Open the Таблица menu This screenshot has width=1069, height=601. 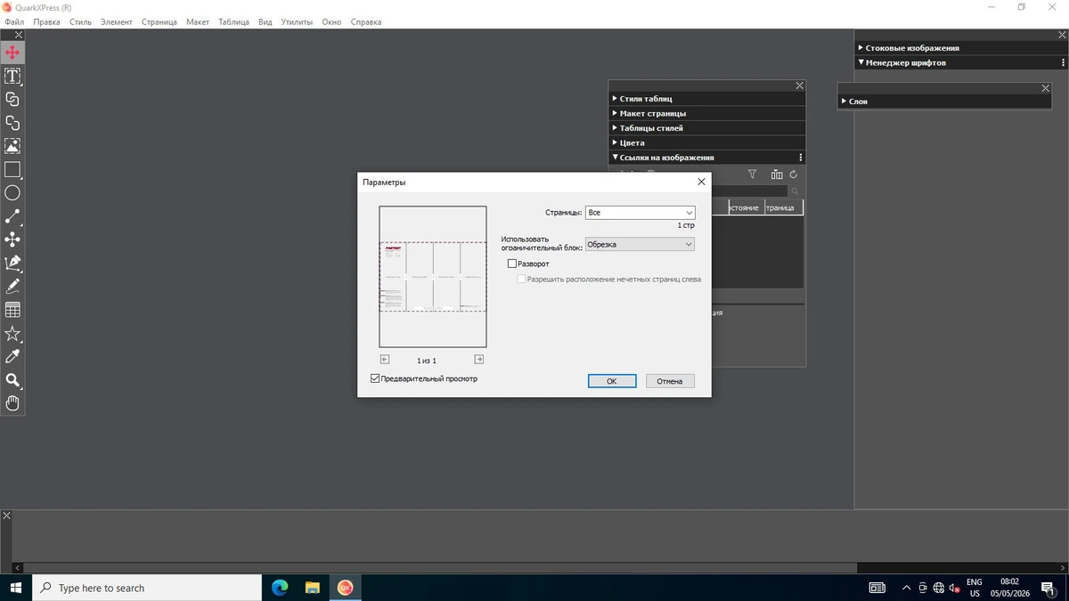point(233,21)
